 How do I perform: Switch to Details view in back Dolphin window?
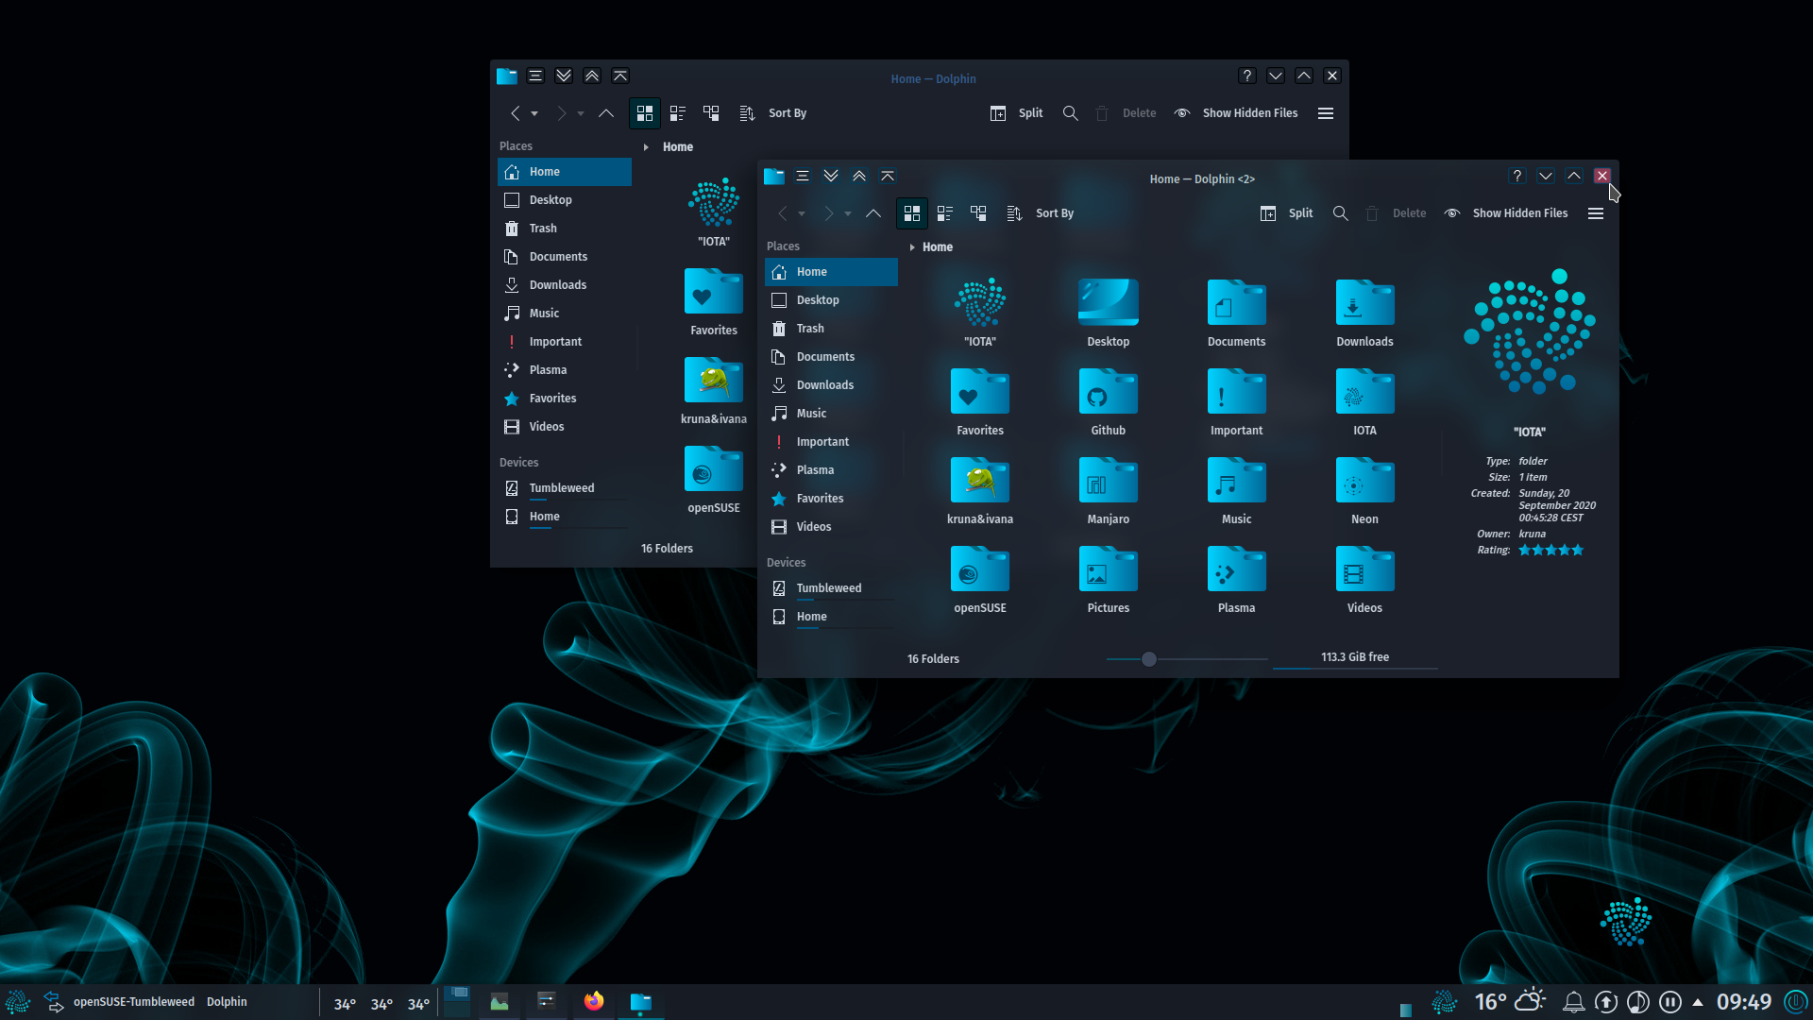(711, 113)
